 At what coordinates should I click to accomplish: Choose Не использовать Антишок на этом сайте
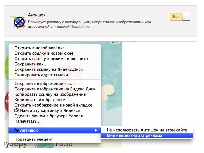(x=147, y=130)
